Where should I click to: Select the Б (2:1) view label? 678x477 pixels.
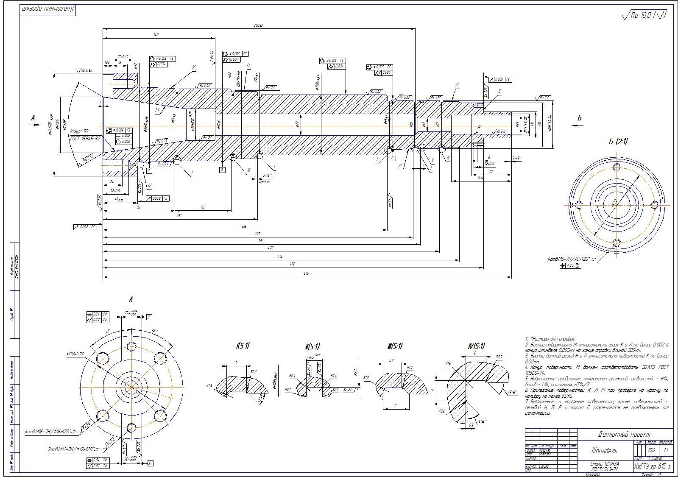[618, 141]
